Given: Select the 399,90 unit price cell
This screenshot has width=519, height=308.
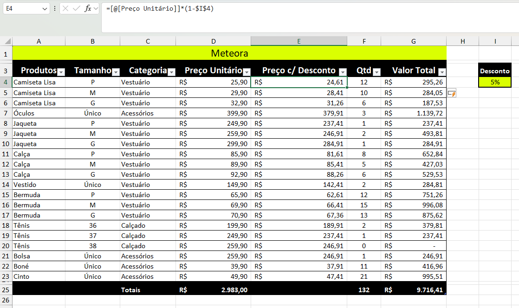Looking at the screenshot, I should click(x=213, y=113).
